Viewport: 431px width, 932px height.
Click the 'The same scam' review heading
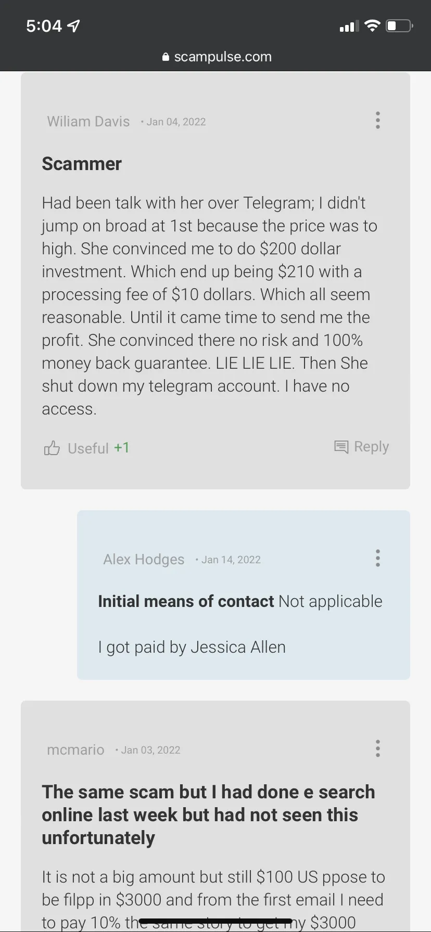tap(208, 814)
